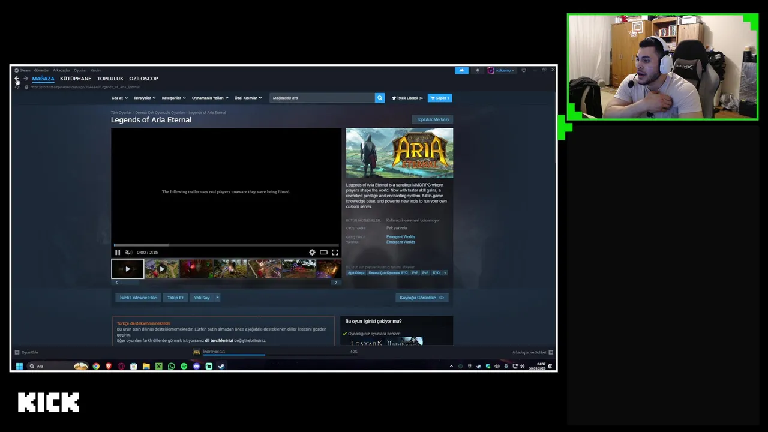Expand the Göz at dropdown
This screenshot has width=768, height=432.
[x=119, y=98]
